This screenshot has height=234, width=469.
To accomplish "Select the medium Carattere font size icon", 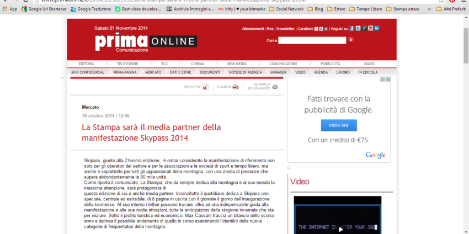I will pos(321,29).
